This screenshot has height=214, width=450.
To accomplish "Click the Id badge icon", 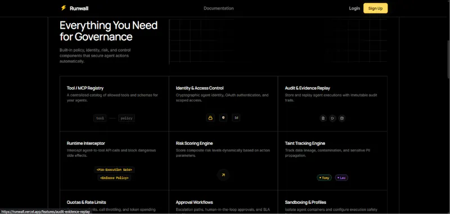I will coord(236,118).
